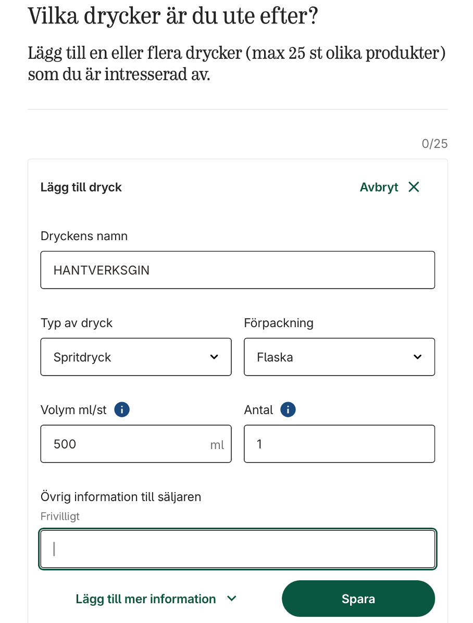The image size is (473, 623).
Task: Focus the Dryckens namn field with HANTVERKSGIN
Action: 238,270
